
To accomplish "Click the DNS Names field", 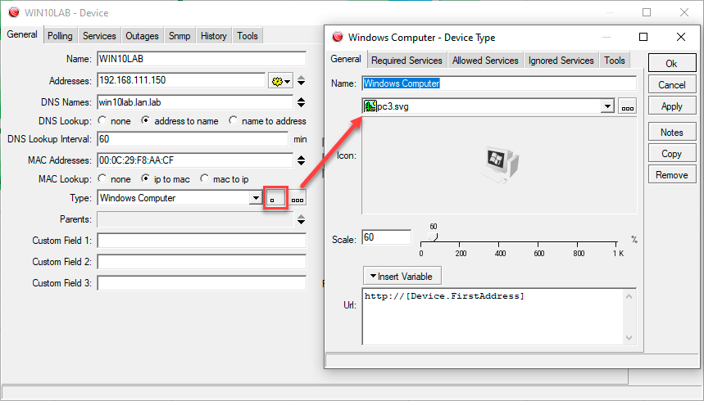I will (x=195, y=102).
